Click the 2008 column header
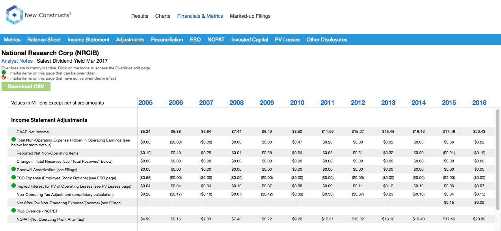The height and width of the screenshot is (231, 501). click(237, 103)
